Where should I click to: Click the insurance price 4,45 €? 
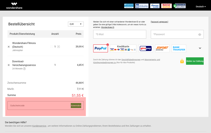(80, 65)
